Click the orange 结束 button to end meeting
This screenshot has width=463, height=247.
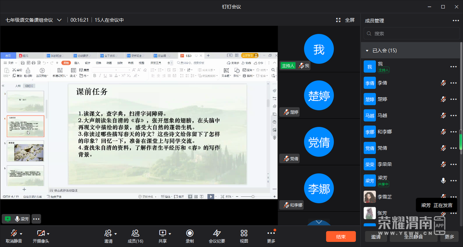[x=341, y=236]
